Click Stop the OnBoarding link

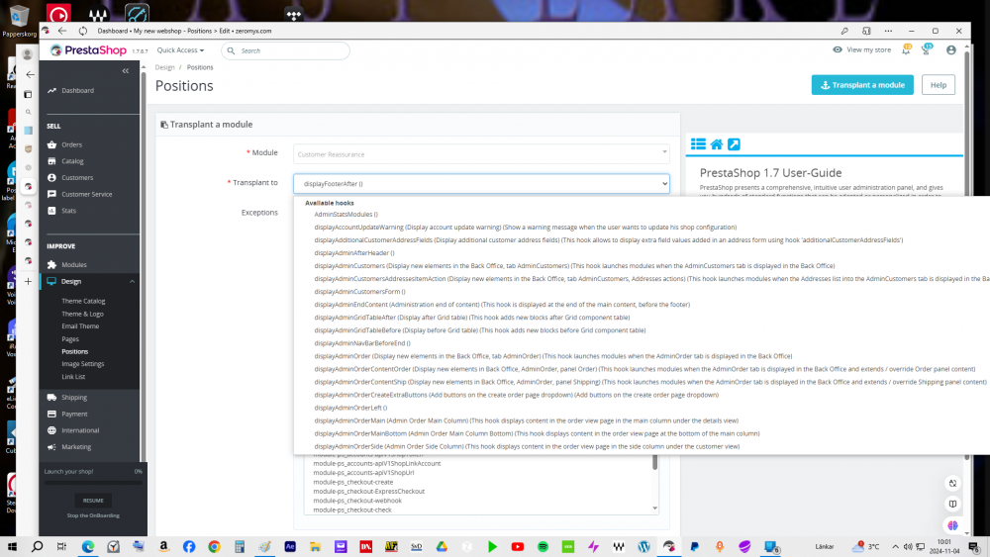(93, 515)
